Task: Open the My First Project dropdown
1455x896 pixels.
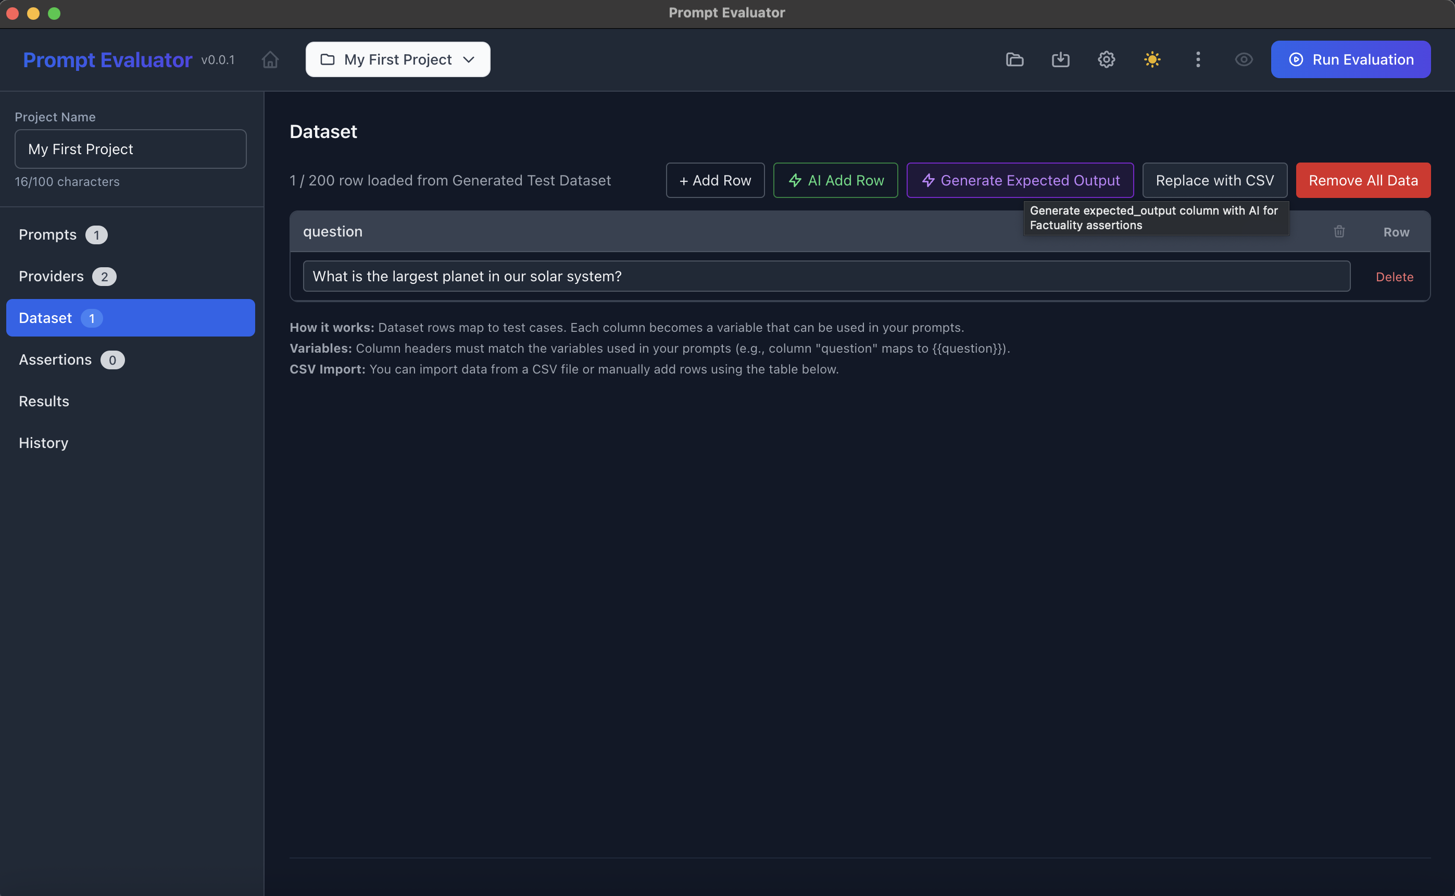Action: 397,59
